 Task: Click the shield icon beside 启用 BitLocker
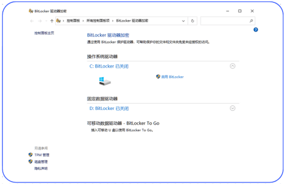point(158,76)
